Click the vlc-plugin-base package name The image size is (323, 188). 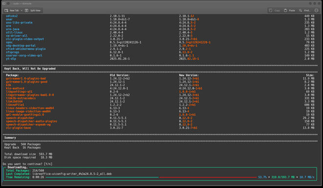19,128
